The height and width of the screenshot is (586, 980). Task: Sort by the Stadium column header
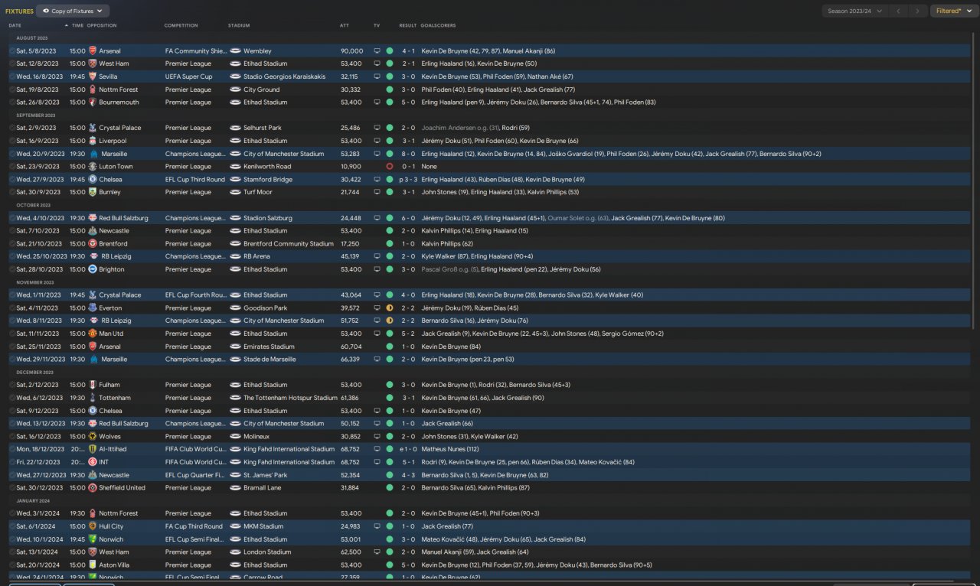[239, 25]
